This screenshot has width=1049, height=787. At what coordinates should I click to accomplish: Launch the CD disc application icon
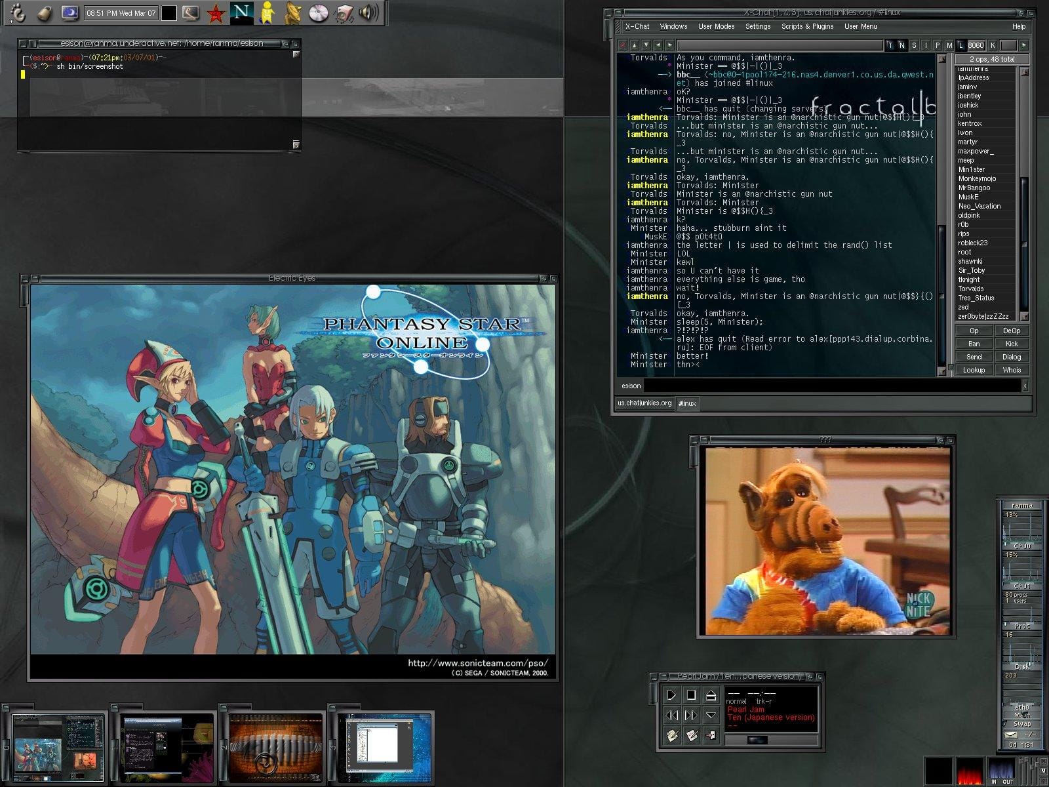(x=319, y=12)
